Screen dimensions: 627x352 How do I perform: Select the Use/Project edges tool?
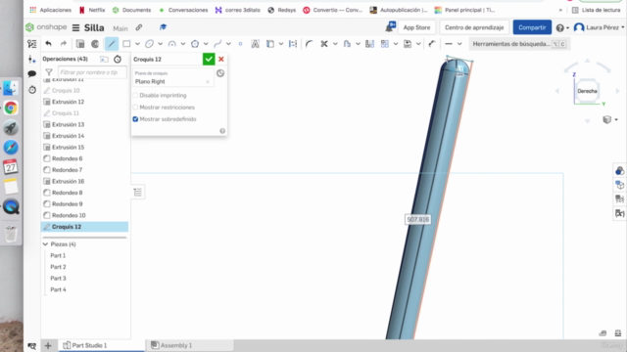tap(270, 44)
